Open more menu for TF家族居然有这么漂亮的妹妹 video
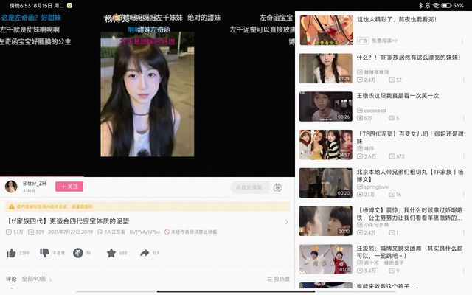472x295 pixels. coord(463,80)
